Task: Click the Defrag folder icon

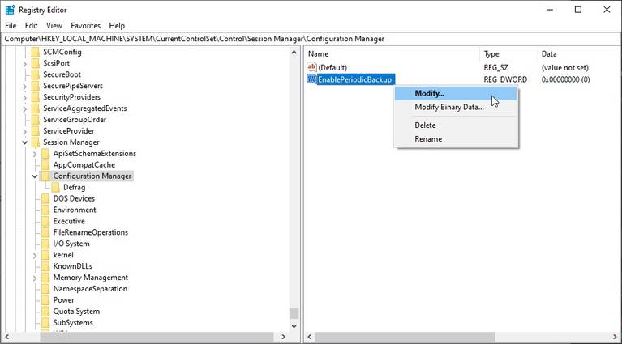Action: (x=55, y=187)
